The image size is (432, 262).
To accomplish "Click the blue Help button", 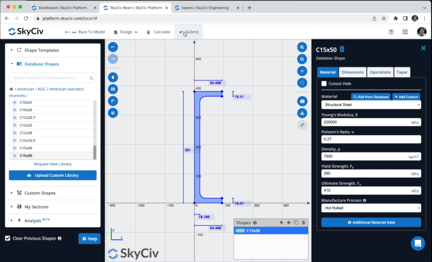I will (x=89, y=239).
